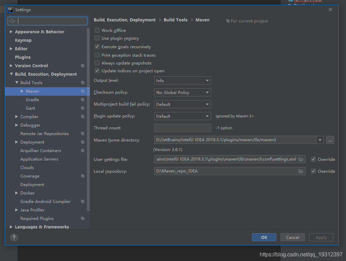Toggle Override for Local repository
346x261 pixels.
(x=313, y=171)
